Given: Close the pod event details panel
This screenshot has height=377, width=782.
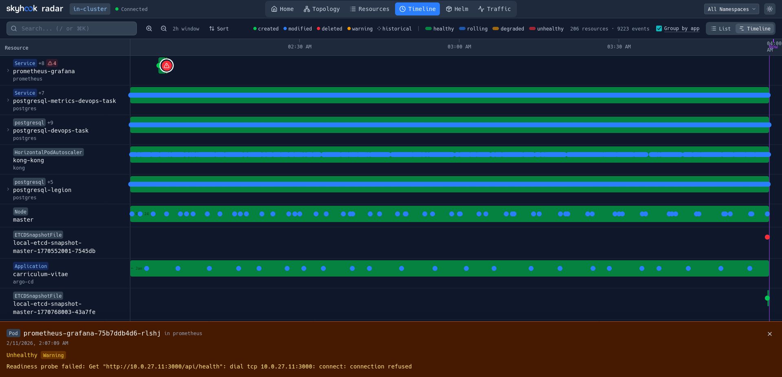Looking at the screenshot, I should point(769,334).
